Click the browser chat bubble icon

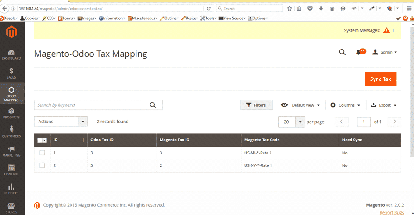[343, 8]
